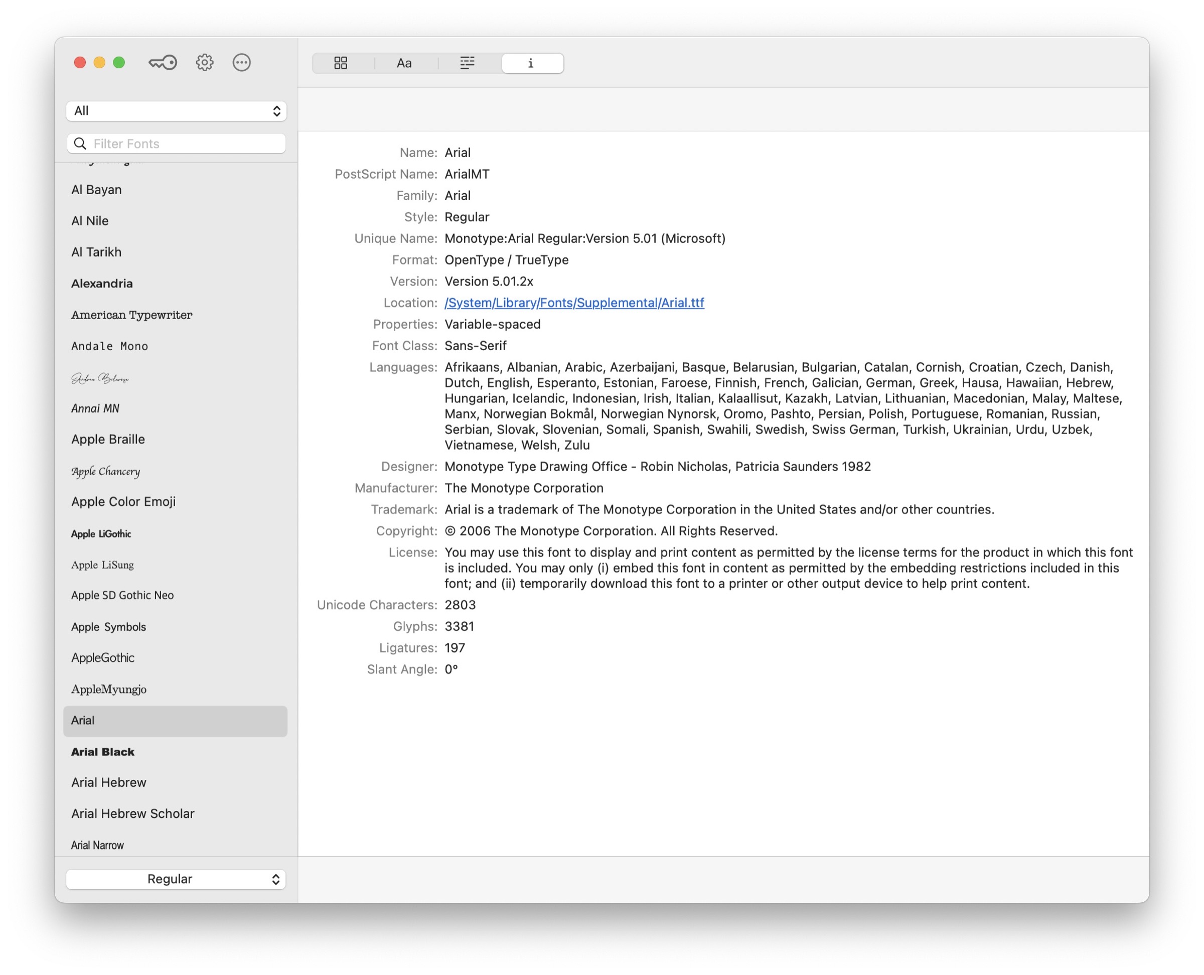Open the ellipsis more-actions menu

tap(241, 62)
